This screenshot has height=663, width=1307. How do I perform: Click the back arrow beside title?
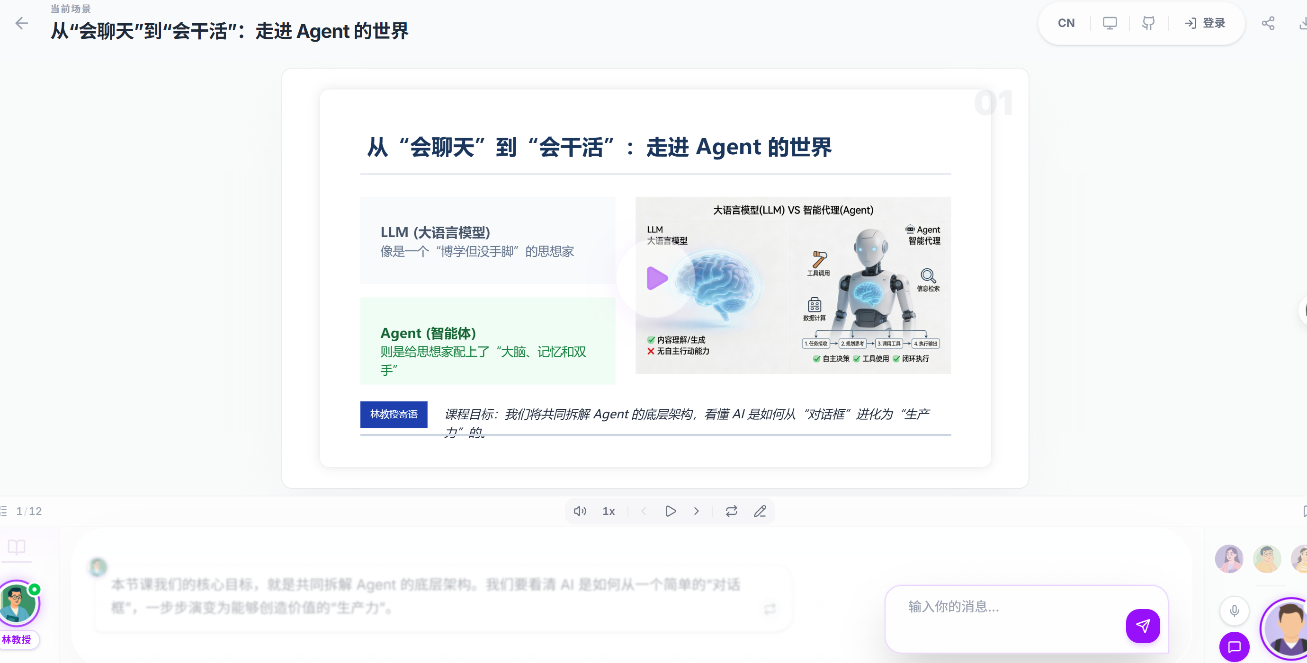(x=21, y=23)
